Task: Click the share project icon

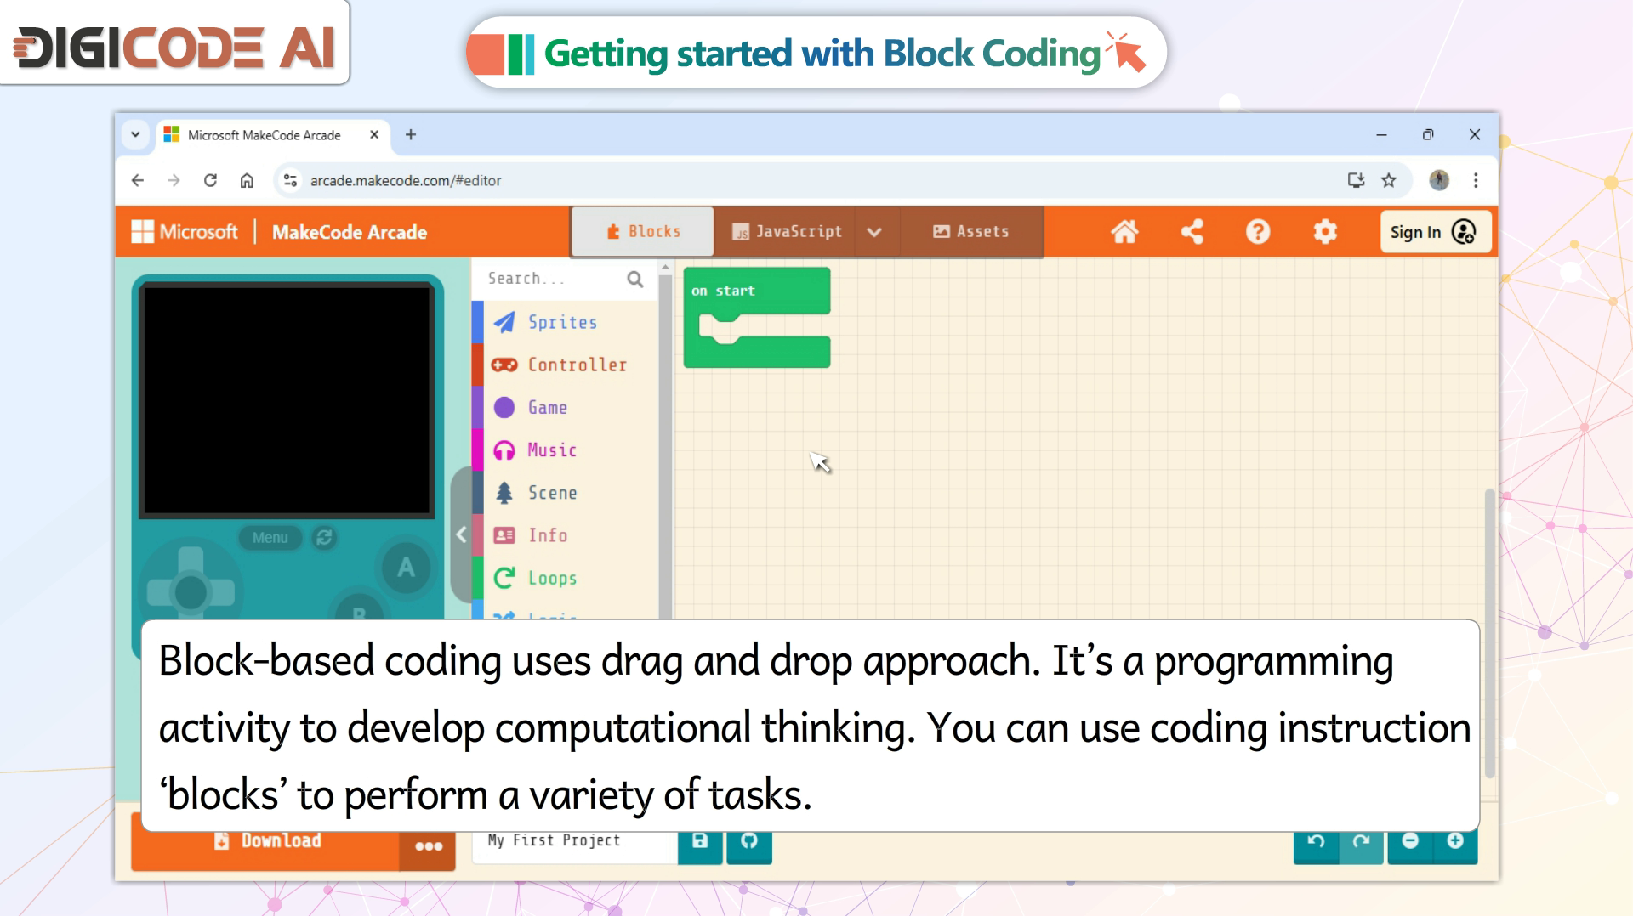Action: [x=1192, y=231]
